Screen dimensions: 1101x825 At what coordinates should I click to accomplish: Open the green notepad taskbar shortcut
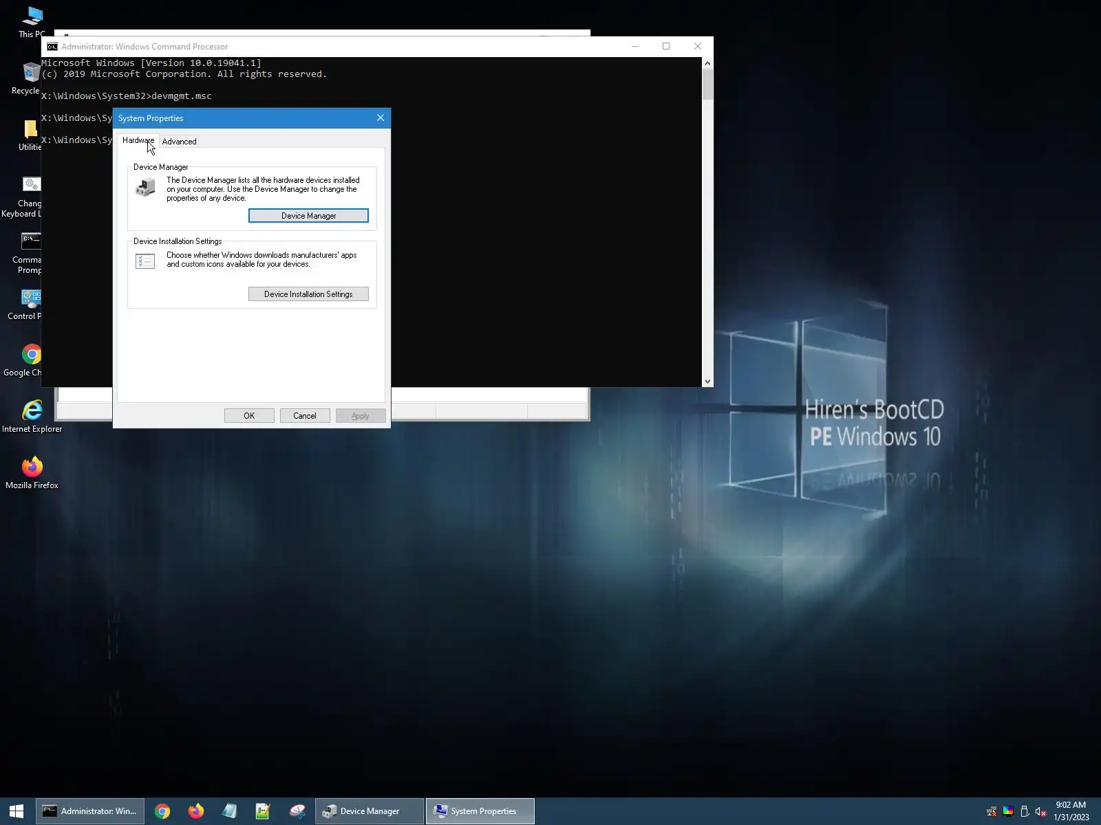[x=263, y=811]
